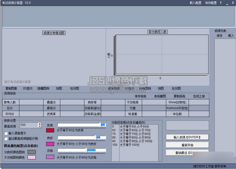Open the help question mark
The image size is (236, 169).
pyautogui.click(x=221, y=3)
